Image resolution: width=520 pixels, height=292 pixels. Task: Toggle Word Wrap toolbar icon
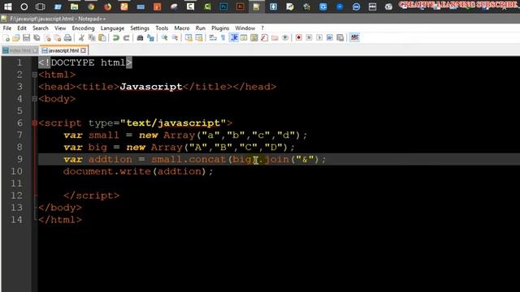tap(213, 38)
